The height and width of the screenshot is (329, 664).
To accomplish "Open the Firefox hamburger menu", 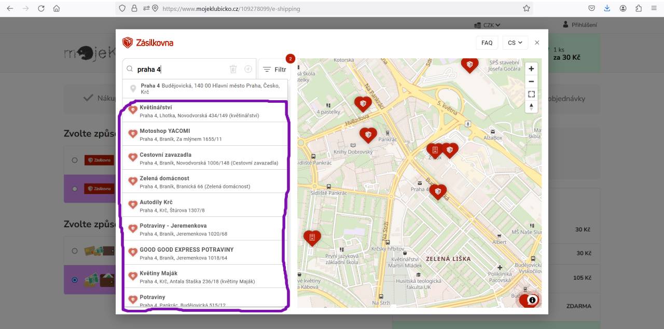I will coord(654,8).
